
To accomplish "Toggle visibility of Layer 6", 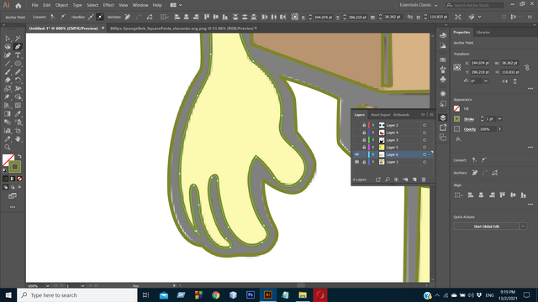I will point(356,154).
